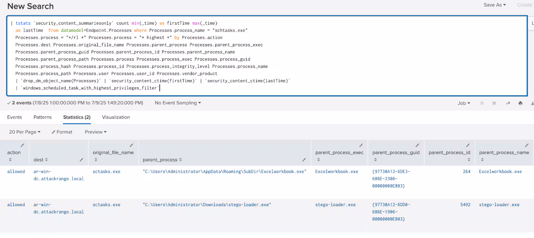
Task: Click inside the search query editor
Action: (x=267, y=56)
